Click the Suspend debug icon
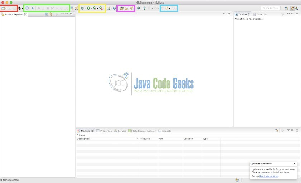The height and width of the screenshot is (183, 301). pos(43,8)
